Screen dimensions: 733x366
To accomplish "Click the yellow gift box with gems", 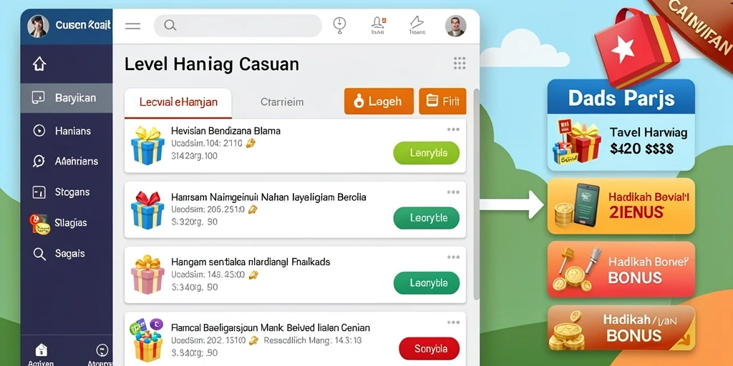I will 146,340.
